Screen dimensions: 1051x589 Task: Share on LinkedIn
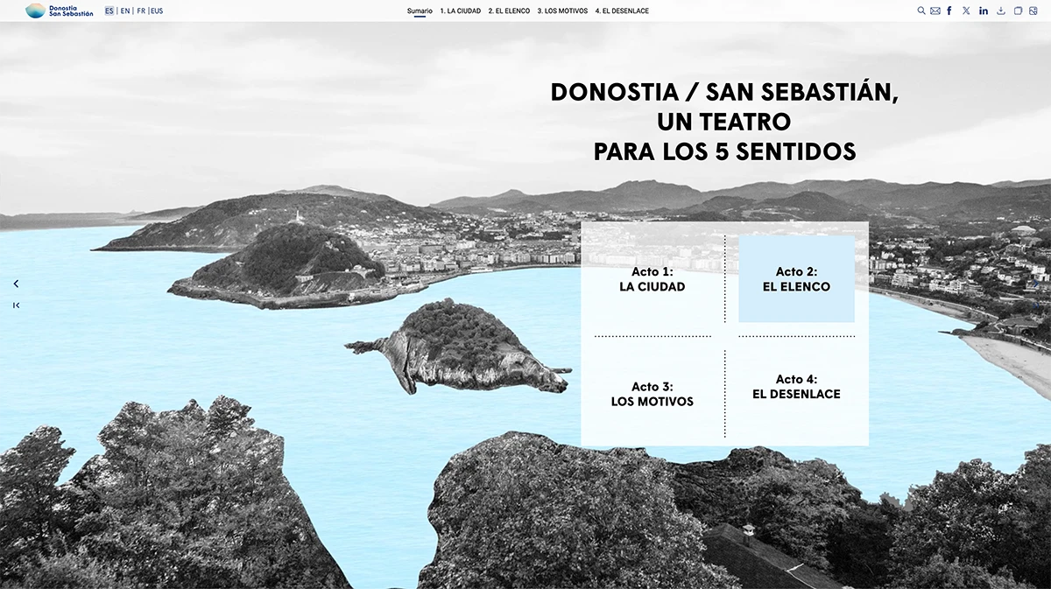pos(984,11)
